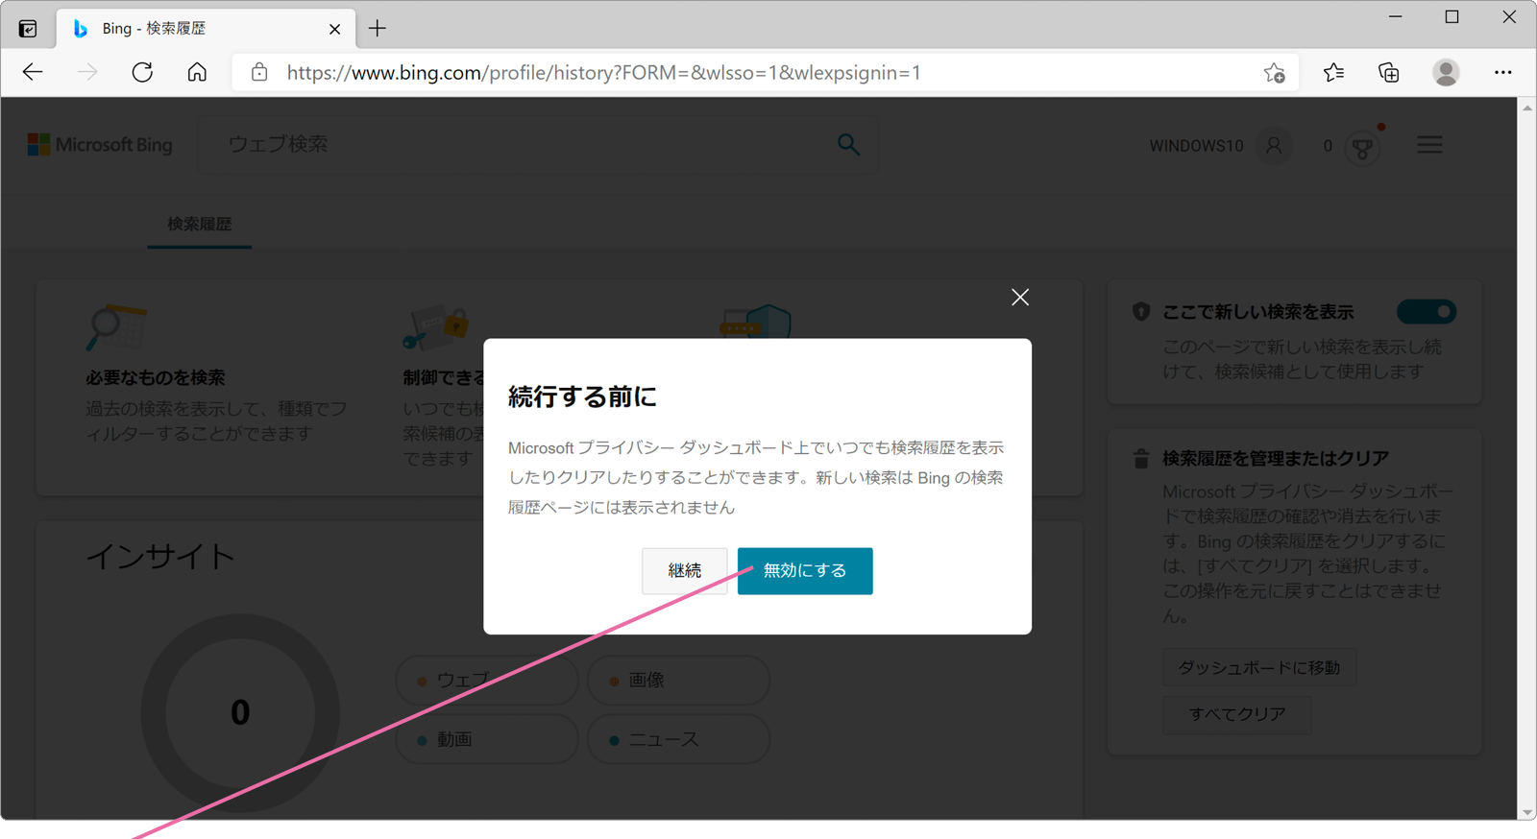
Task: Select the Bing - 検索履歴 browser tab
Action: point(206,29)
